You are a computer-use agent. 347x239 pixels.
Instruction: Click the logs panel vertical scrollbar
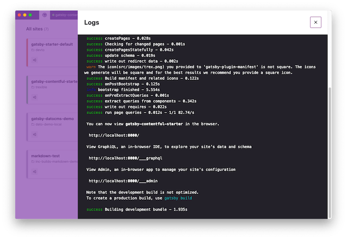[x=330, y=153]
